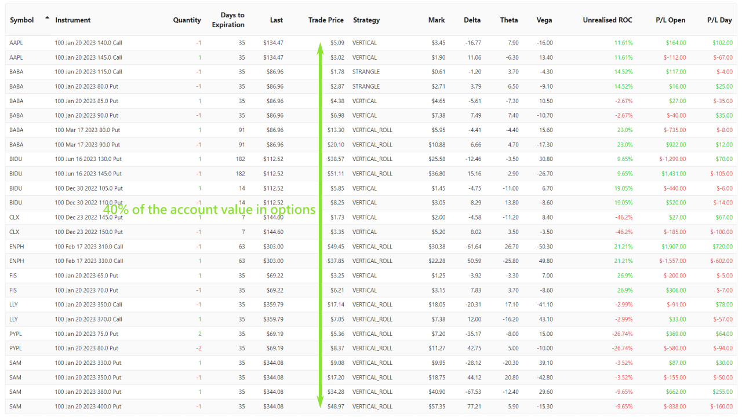
Task: Sort by Days to Expiration header
Action: pyautogui.click(x=228, y=20)
